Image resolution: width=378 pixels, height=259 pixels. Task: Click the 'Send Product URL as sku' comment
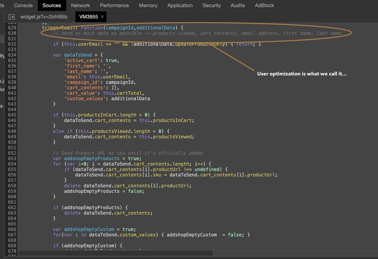click(128, 153)
